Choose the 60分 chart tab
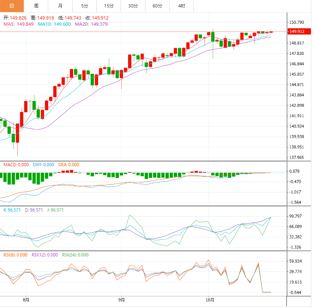This screenshot has width=313, height=308. (158, 6)
